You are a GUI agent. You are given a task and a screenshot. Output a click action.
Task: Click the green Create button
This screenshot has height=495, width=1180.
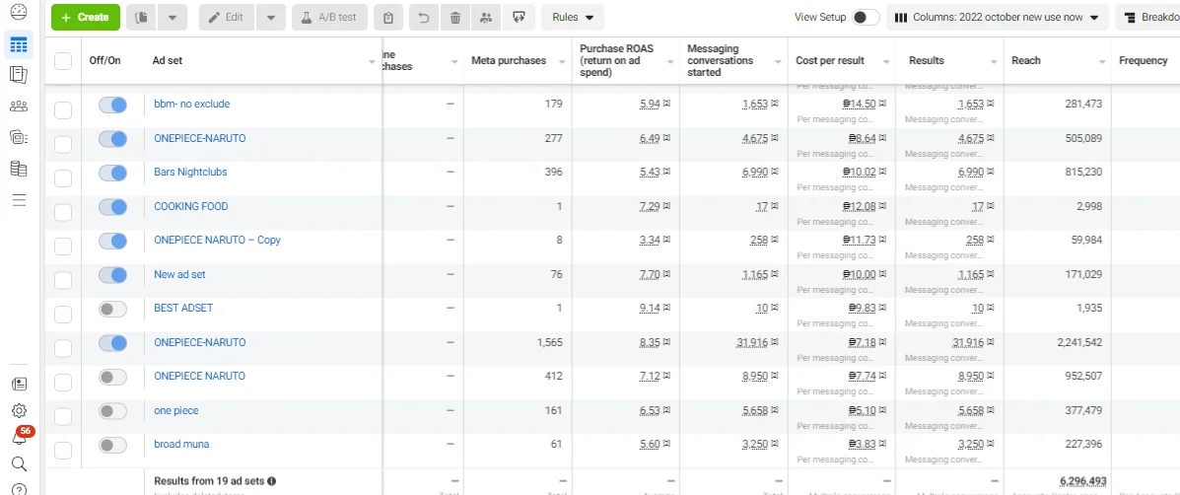[x=86, y=18]
